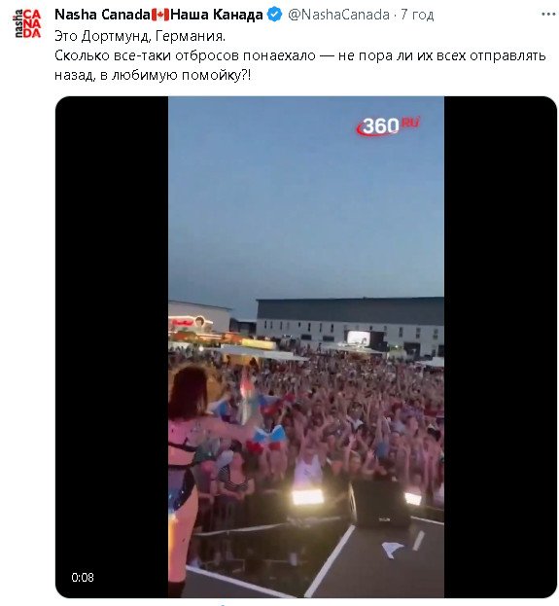Click the 0:08 video duration label
559x606 pixels.
pos(83,578)
